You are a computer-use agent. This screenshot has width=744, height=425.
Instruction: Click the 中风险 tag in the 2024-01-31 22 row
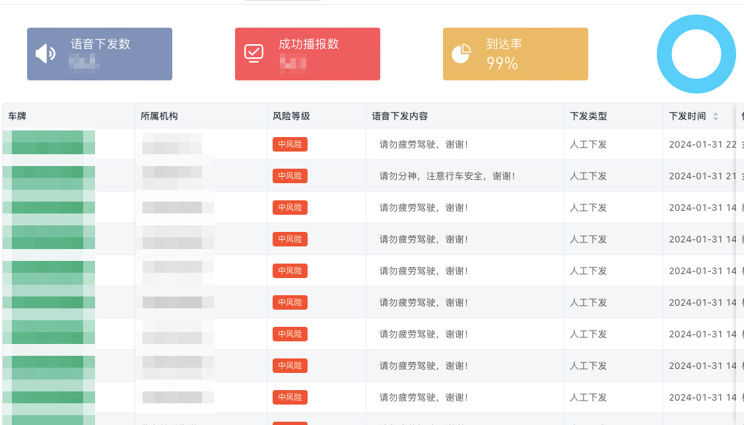click(x=290, y=144)
